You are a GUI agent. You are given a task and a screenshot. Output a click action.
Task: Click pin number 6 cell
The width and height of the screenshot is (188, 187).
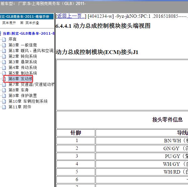[76, 180]
